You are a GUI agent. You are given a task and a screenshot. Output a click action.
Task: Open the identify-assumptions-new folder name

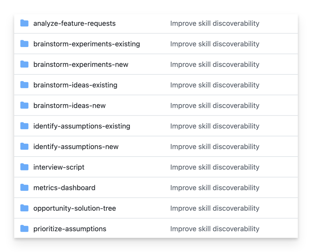click(76, 146)
